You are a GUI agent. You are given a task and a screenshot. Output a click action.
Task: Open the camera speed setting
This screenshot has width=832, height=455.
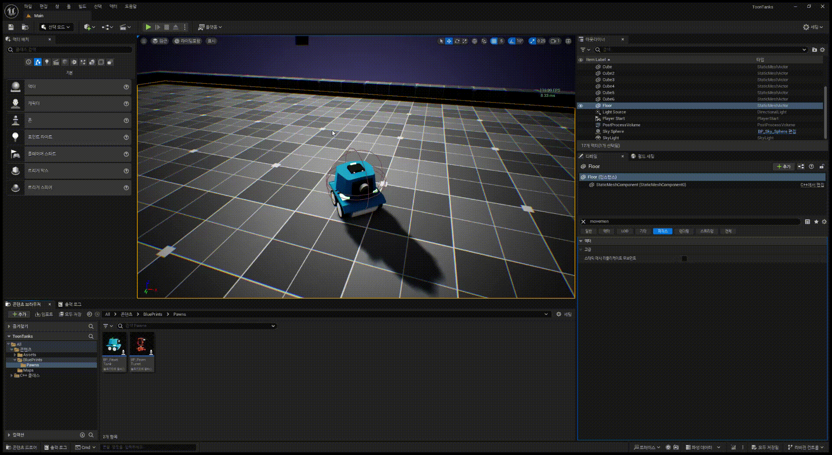555,41
